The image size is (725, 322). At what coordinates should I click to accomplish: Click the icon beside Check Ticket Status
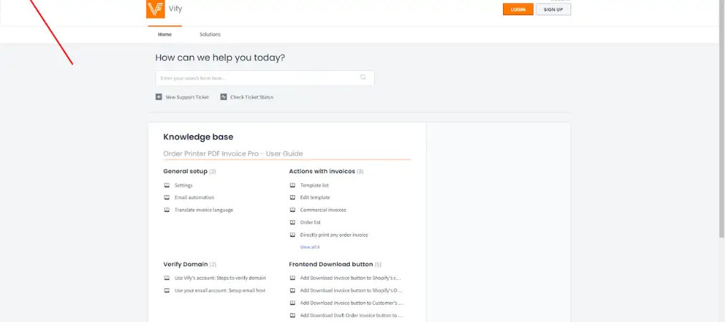click(x=223, y=97)
